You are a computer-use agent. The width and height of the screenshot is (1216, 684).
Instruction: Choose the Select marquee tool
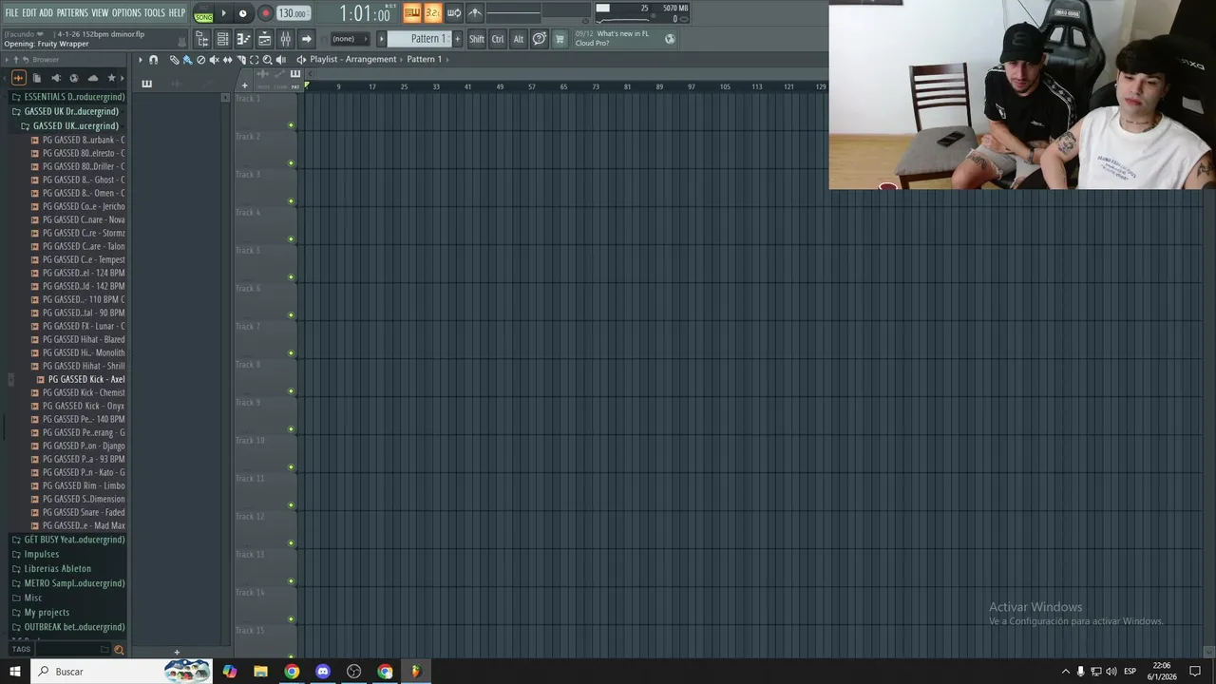254,60
